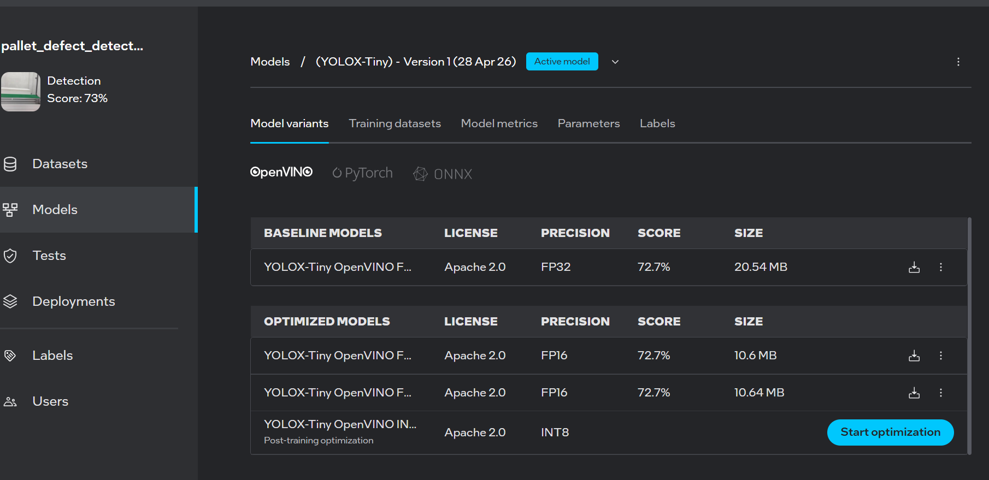This screenshot has height=480, width=989.
Task: Click the project thumbnail image
Action: pyautogui.click(x=21, y=92)
